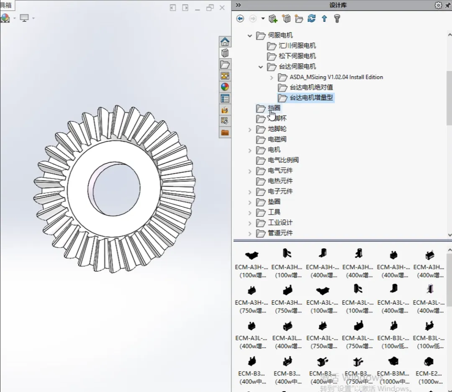Expand the 工具 folder

(249, 213)
